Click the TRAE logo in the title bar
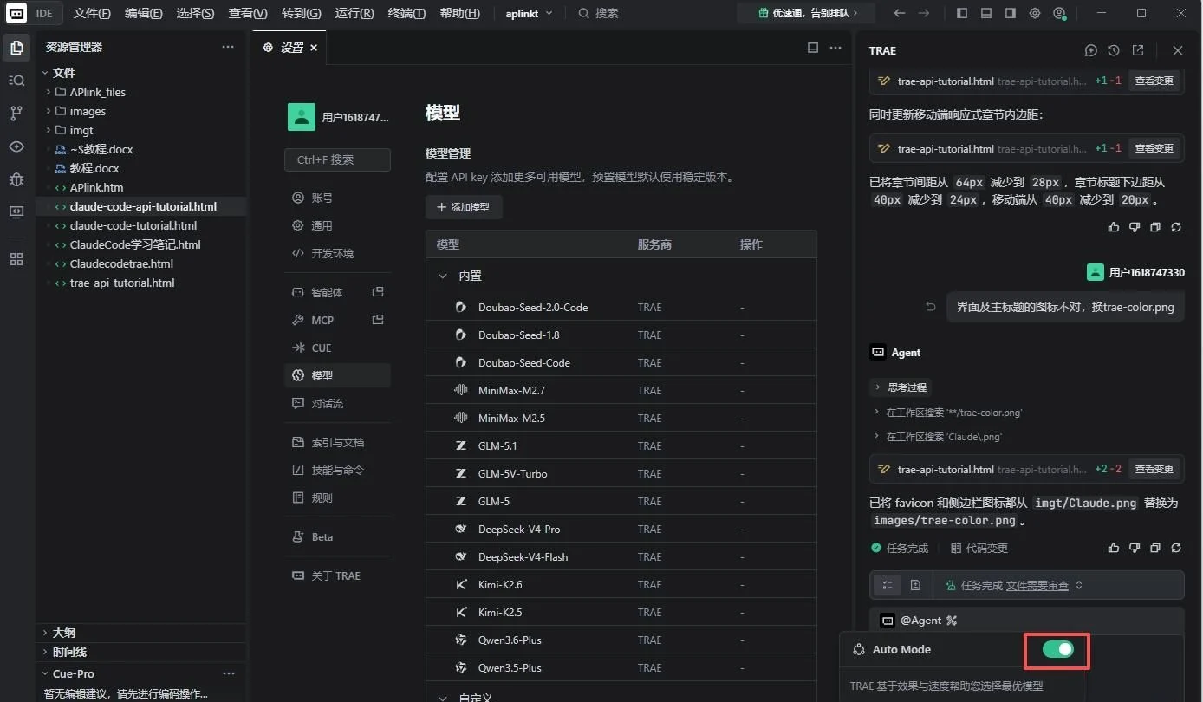The width and height of the screenshot is (1203, 702). 16,13
